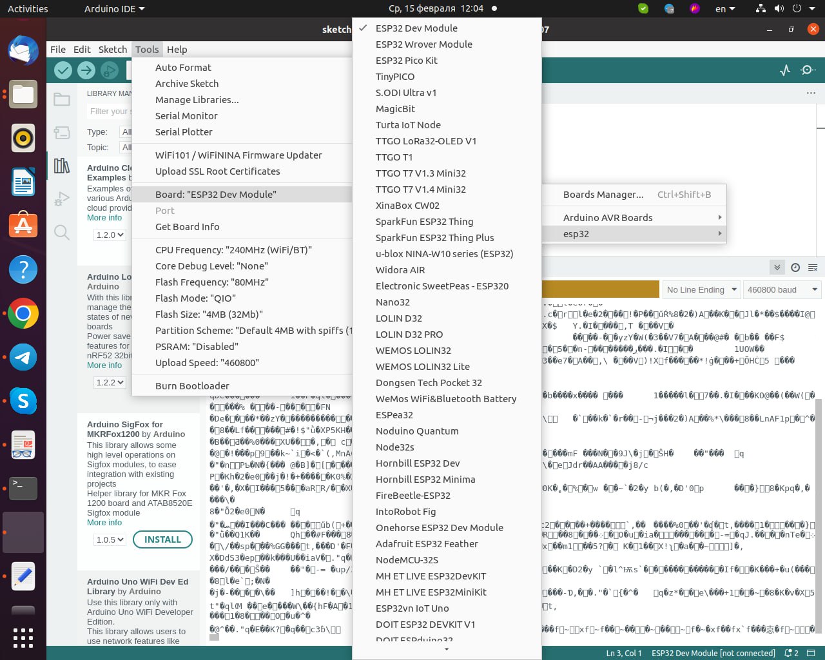
Task: Launch Thunderbird Mail from the dock
Action: click(x=23, y=50)
